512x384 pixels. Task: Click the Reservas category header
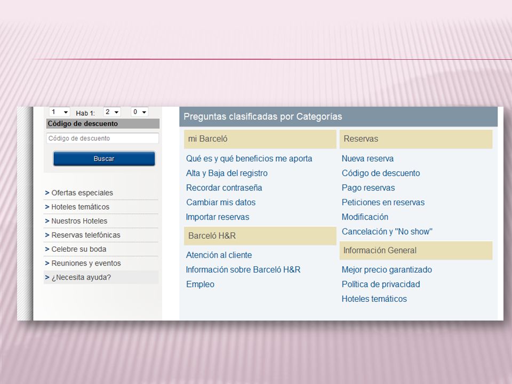(x=416, y=139)
